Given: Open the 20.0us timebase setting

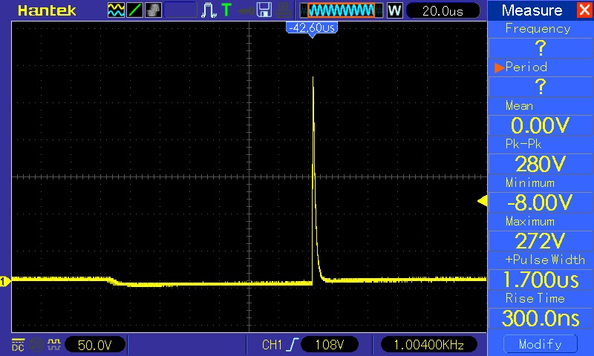Looking at the screenshot, I should (441, 10).
